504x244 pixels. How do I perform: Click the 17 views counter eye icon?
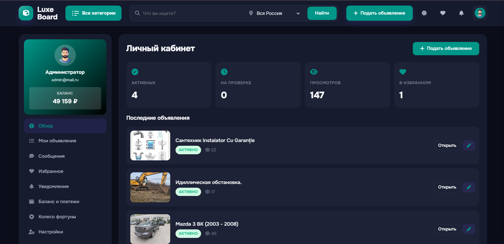click(208, 192)
